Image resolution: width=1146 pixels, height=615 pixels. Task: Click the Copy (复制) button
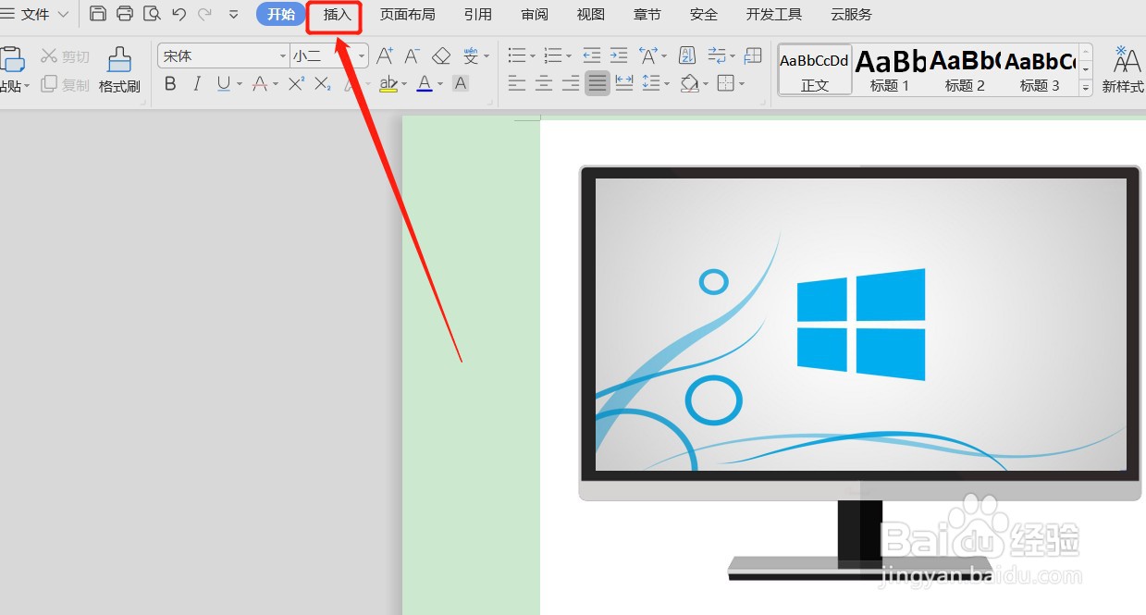66,85
